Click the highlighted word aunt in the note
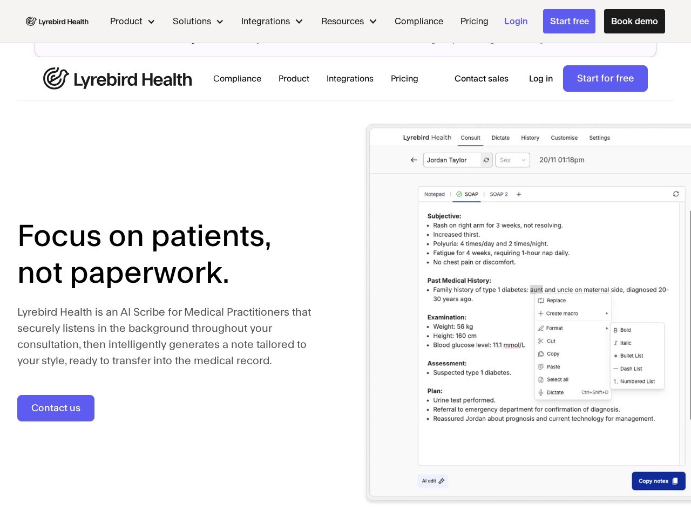 pos(536,290)
